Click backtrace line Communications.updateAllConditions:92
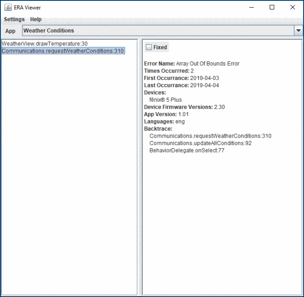 coord(200,143)
